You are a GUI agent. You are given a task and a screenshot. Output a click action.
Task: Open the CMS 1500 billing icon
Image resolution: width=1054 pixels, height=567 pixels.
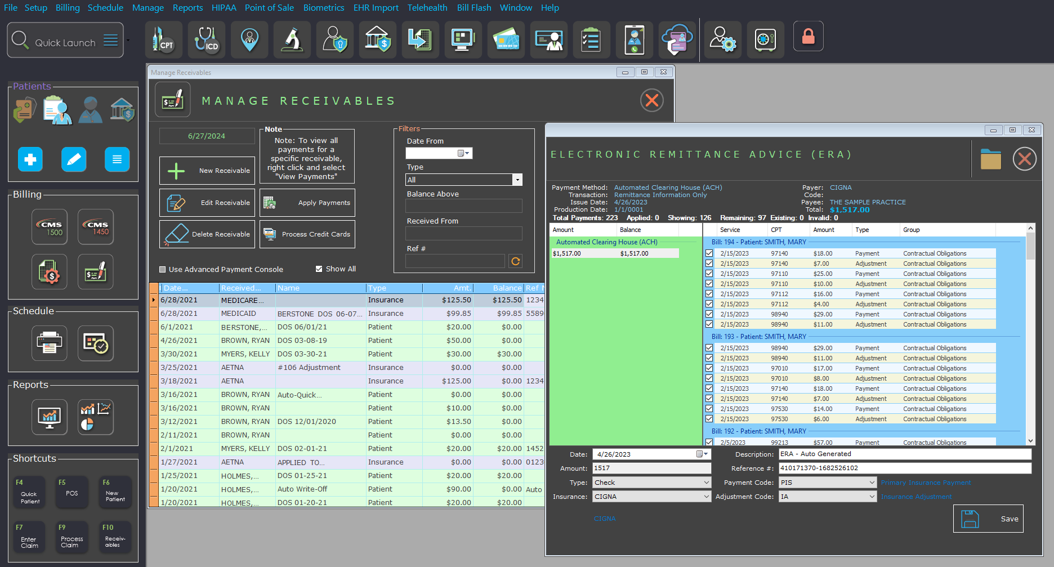[50, 227]
